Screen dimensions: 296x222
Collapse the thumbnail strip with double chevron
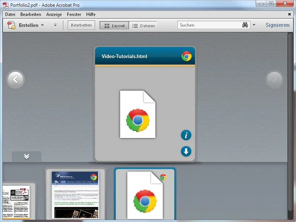pyautogui.click(x=27, y=157)
